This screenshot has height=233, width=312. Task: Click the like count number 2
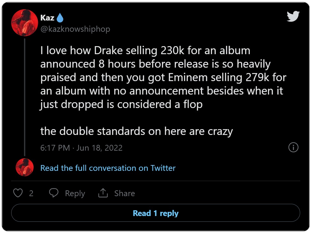coord(31,193)
